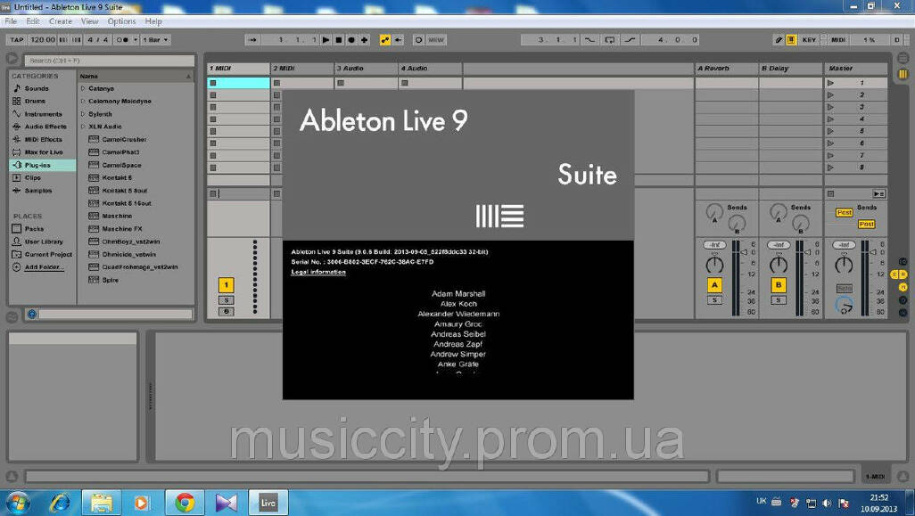Expand the Catanya plug-in folder

pyautogui.click(x=83, y=88)
